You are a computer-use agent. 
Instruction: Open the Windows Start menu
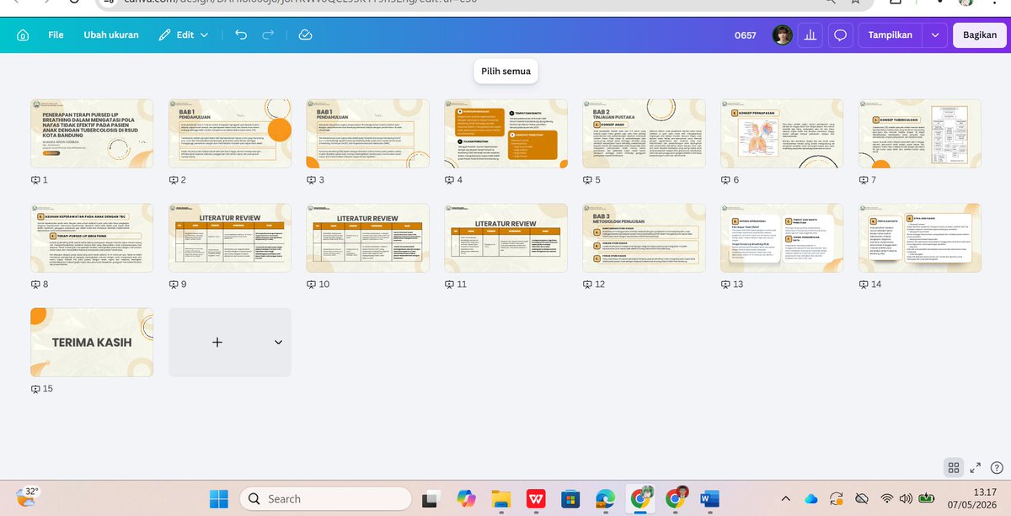pos(218,498)
